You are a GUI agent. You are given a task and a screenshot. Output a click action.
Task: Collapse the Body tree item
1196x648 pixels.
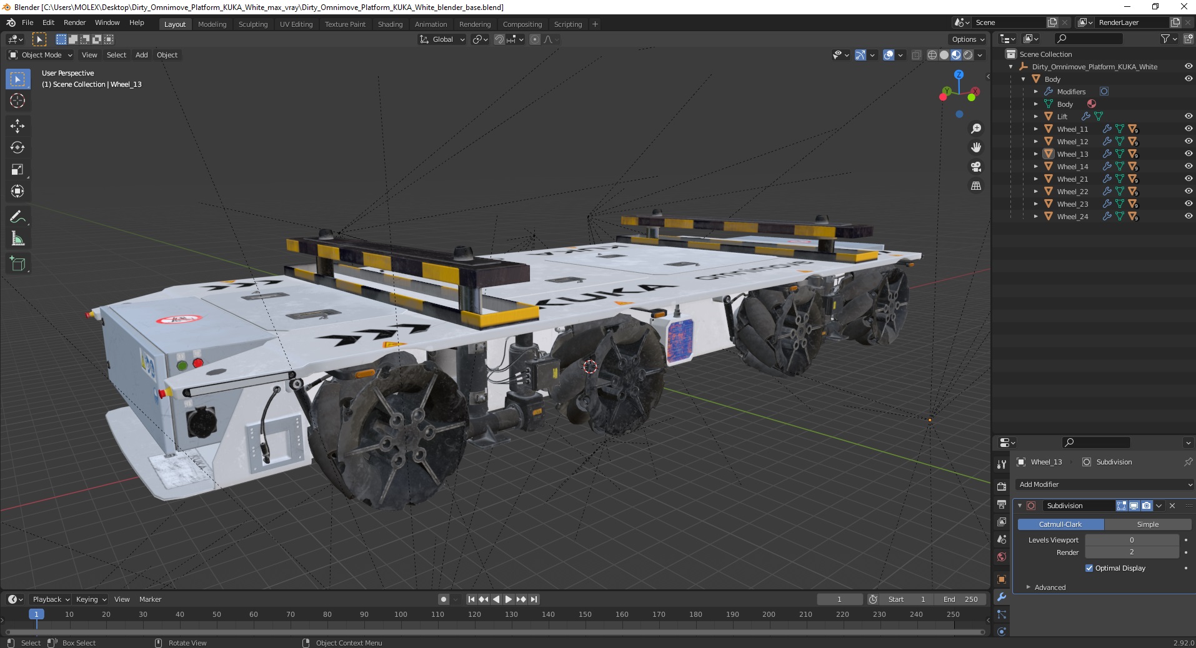pos(1023,79)
